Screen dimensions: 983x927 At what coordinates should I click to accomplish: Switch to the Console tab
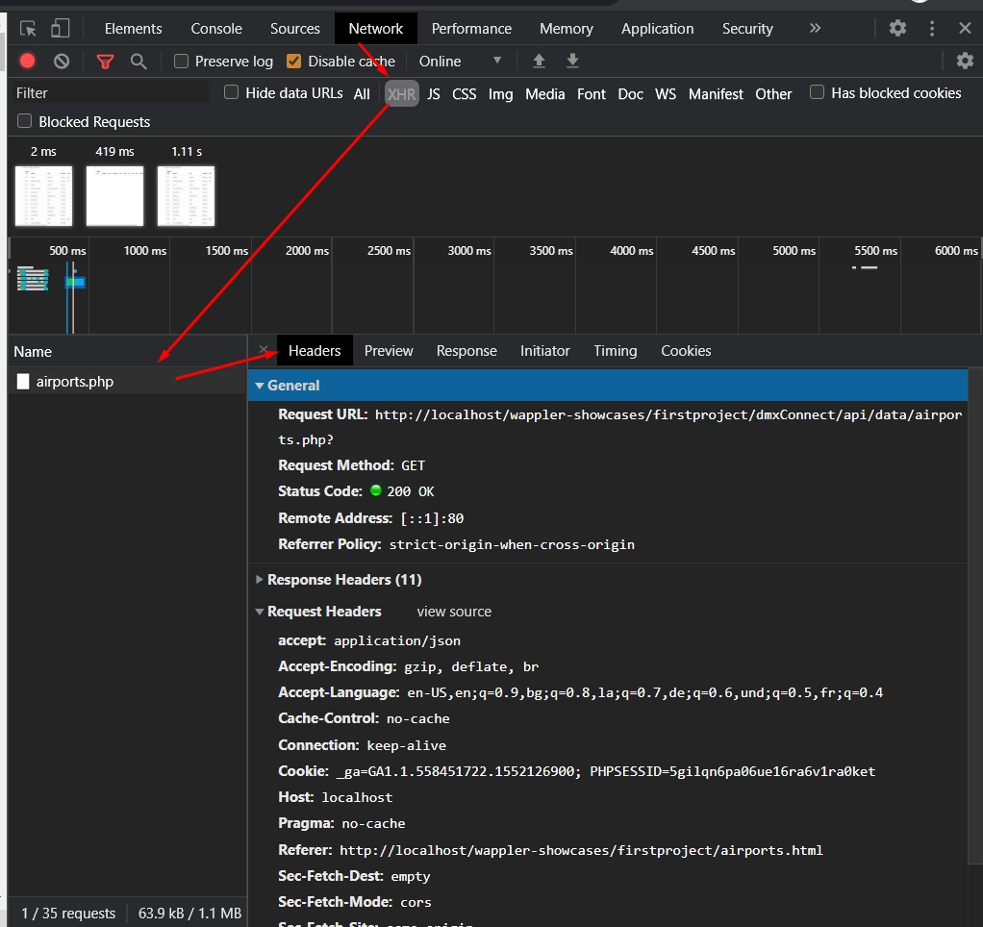pos(216,29)
